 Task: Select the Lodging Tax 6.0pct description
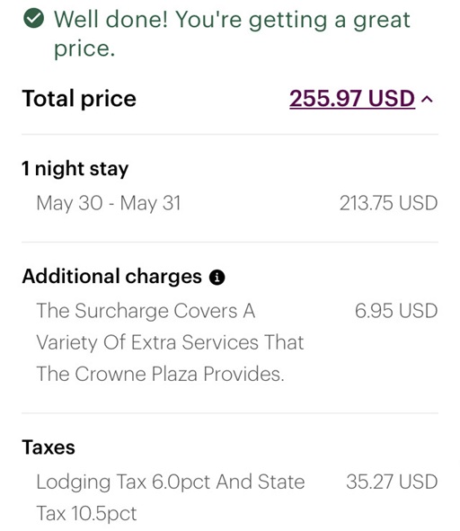coord(171,497)
